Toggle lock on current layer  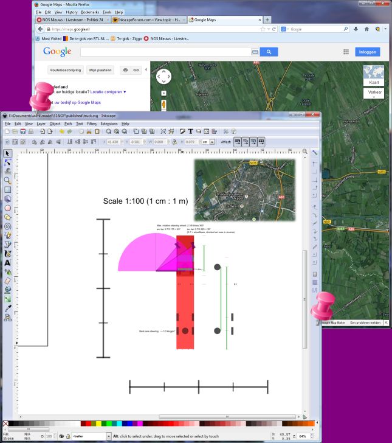(68, 436)
